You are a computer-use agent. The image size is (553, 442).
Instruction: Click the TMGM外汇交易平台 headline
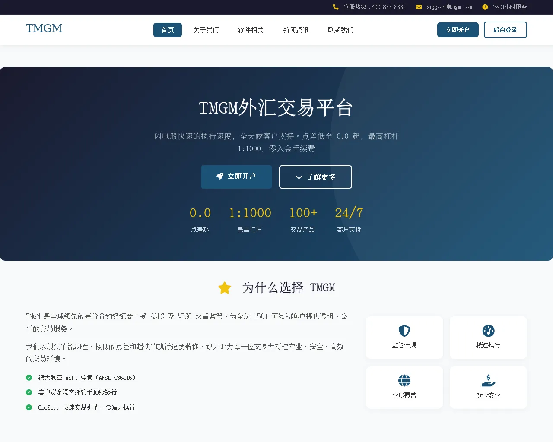click(x=276, y=108)
